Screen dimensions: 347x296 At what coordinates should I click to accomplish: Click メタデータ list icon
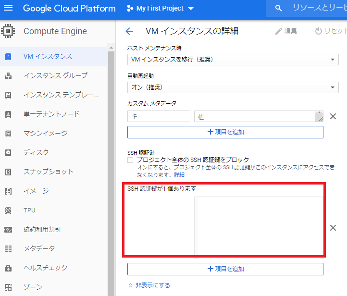[x=8, y=249]
